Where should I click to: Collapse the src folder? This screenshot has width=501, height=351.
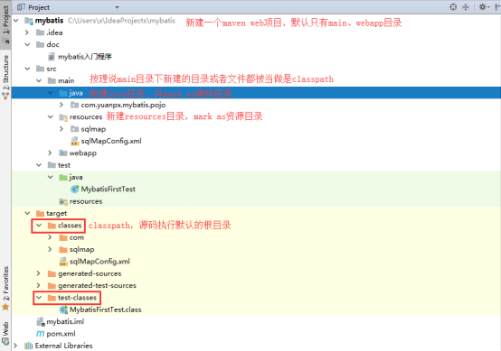click(27, 69)
